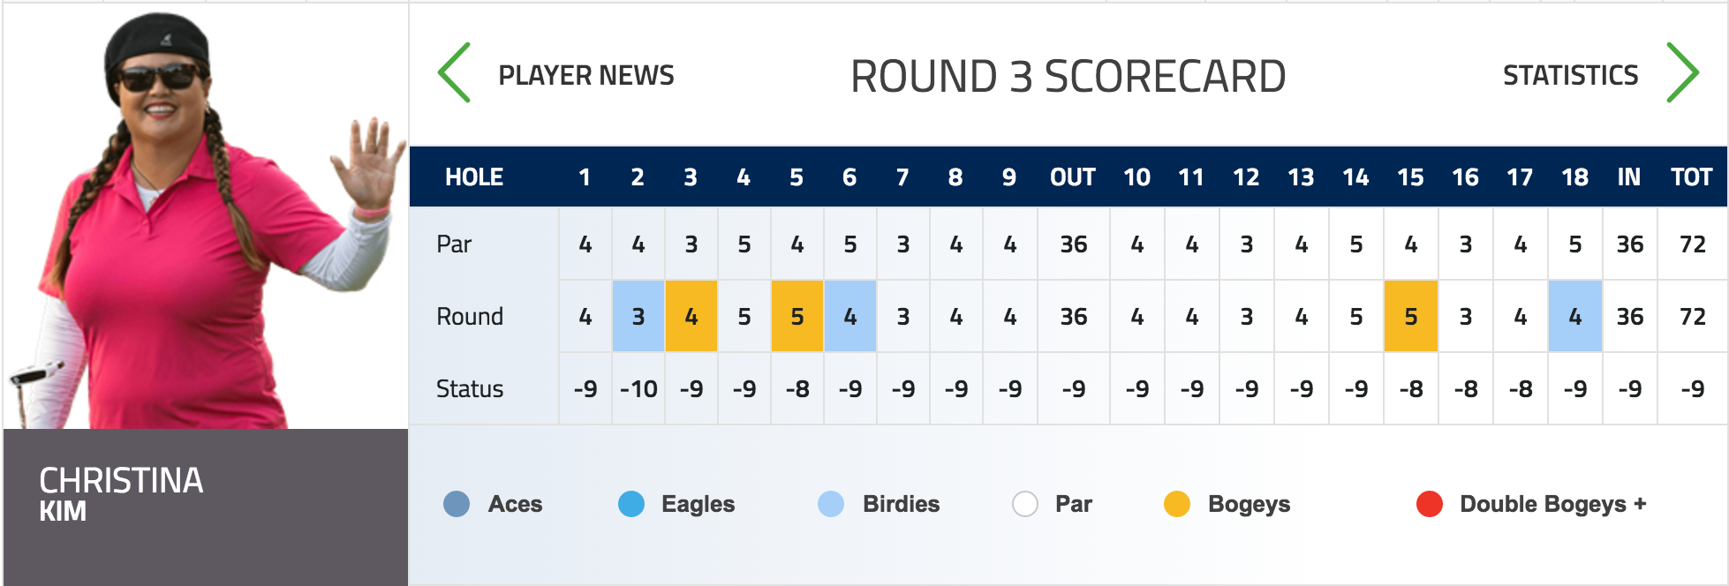The height and width of the screenshot is (586, 1729).
Task: Click the Aces legend circle
Action: tap(457, 504)
